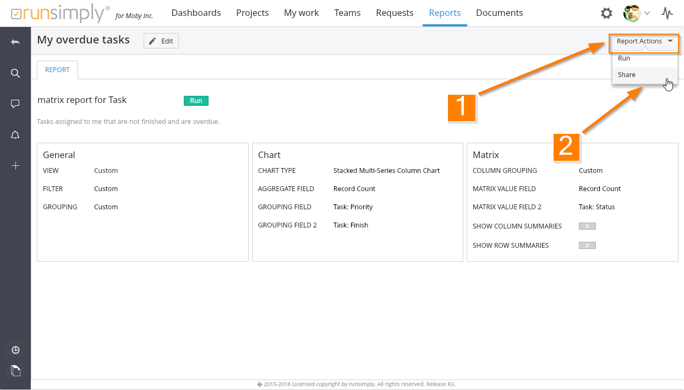Click the plus icon to add new
This screenshot has height=390, width=684.
15,166
